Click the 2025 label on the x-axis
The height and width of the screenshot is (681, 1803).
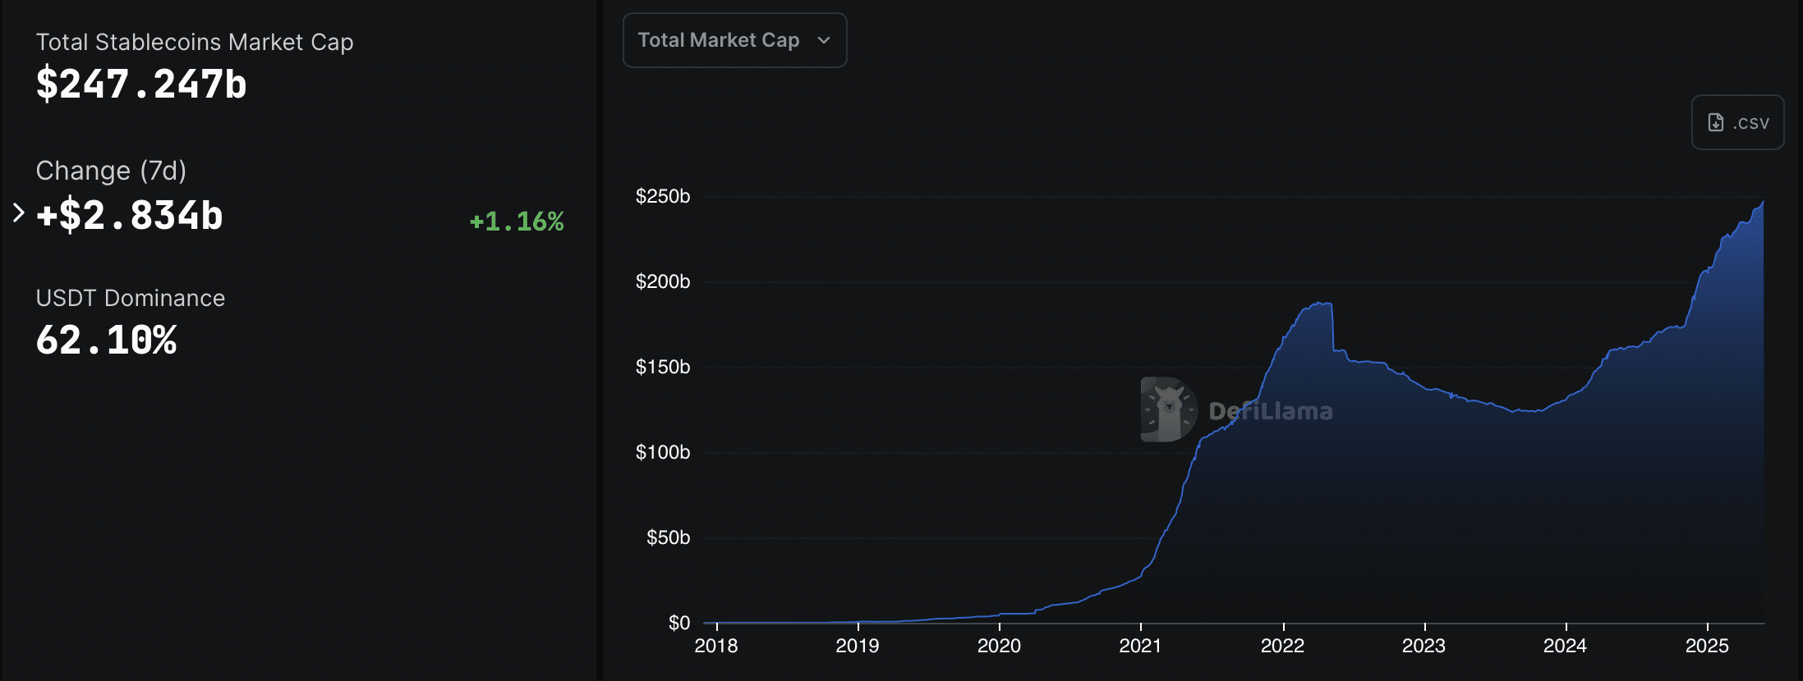(1707, 646)
